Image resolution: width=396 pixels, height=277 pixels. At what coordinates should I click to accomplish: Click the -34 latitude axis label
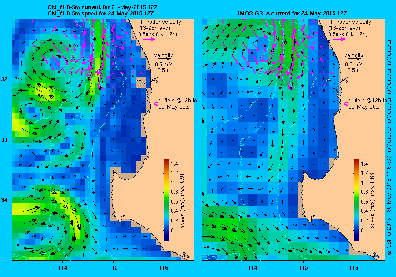click(x=4, y=200)
